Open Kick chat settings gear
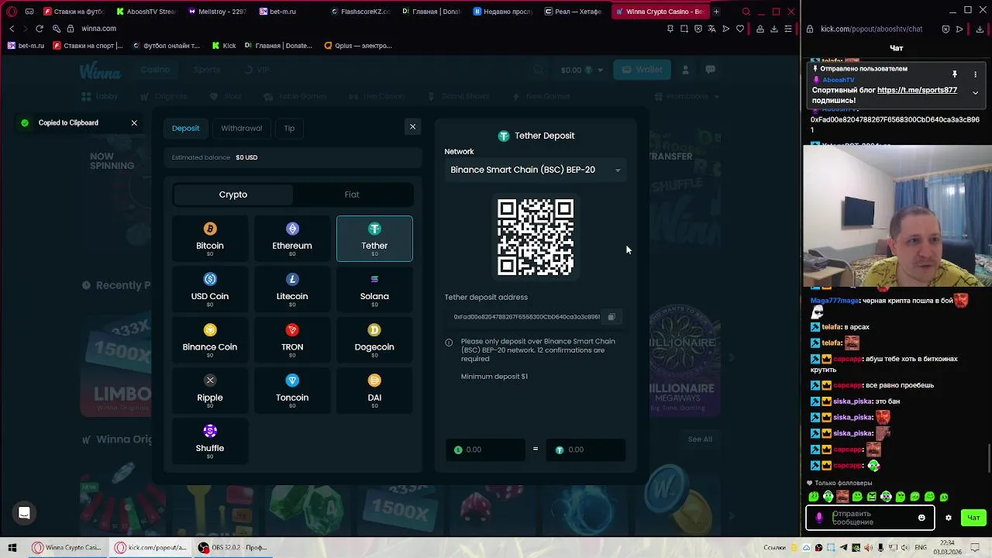Screen dimensions: 992x558 click(x=948, y=518)
